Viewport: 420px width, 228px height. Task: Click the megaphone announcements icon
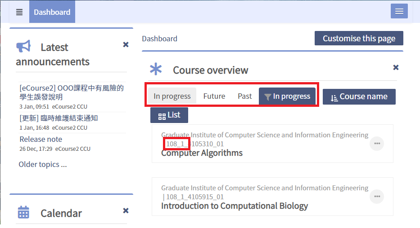[x=23, y=47]
